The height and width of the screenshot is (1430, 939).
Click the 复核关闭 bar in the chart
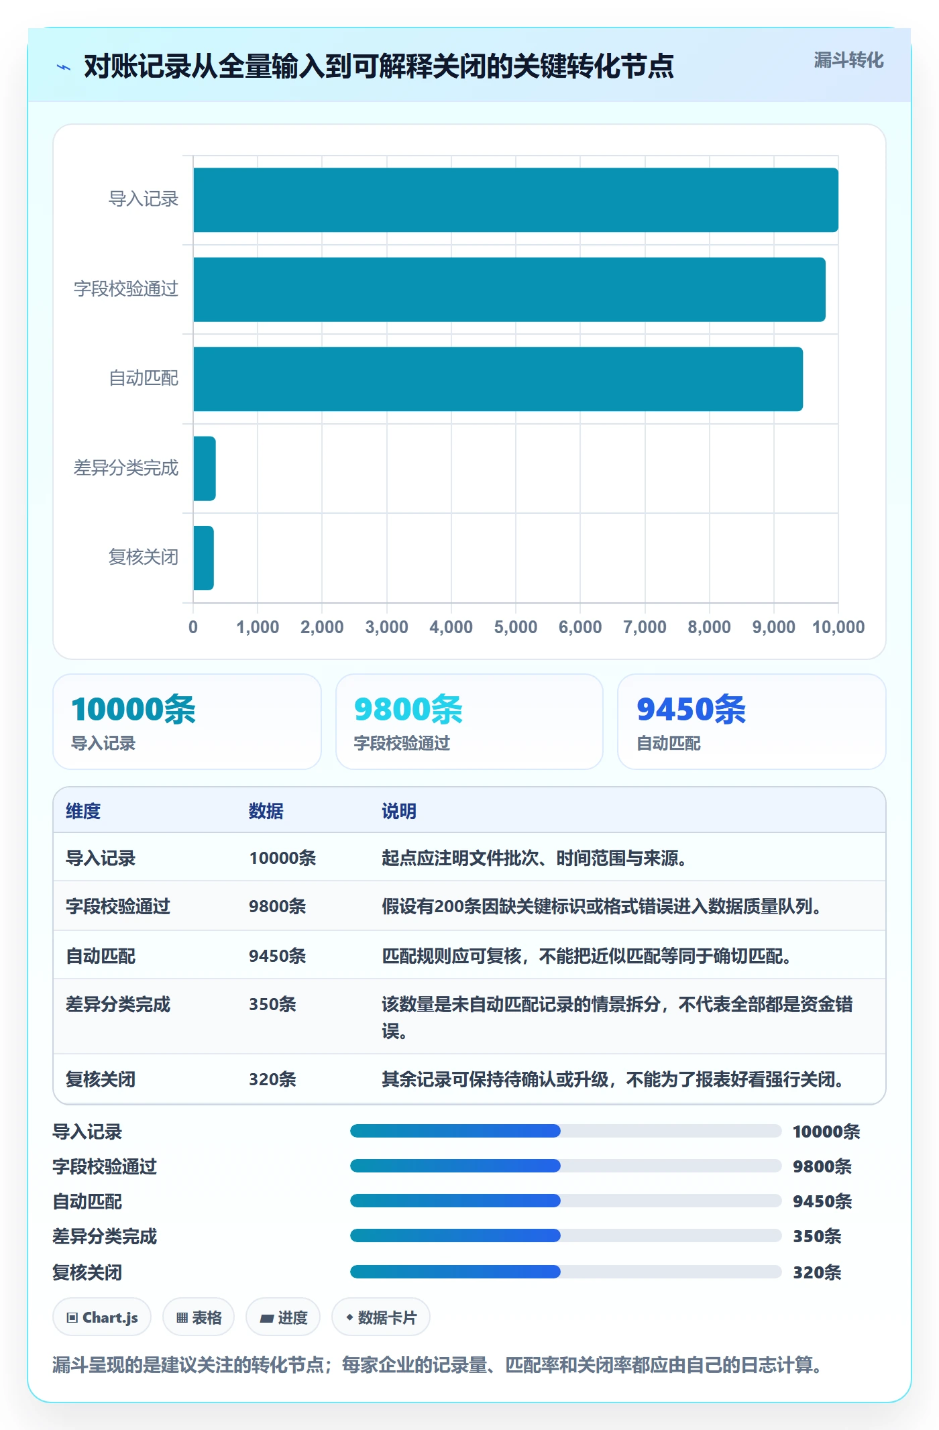tap(203, 558)
